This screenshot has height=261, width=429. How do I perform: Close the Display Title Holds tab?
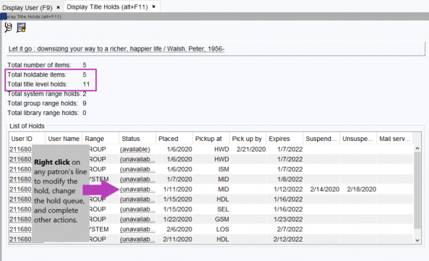point(154,7)
